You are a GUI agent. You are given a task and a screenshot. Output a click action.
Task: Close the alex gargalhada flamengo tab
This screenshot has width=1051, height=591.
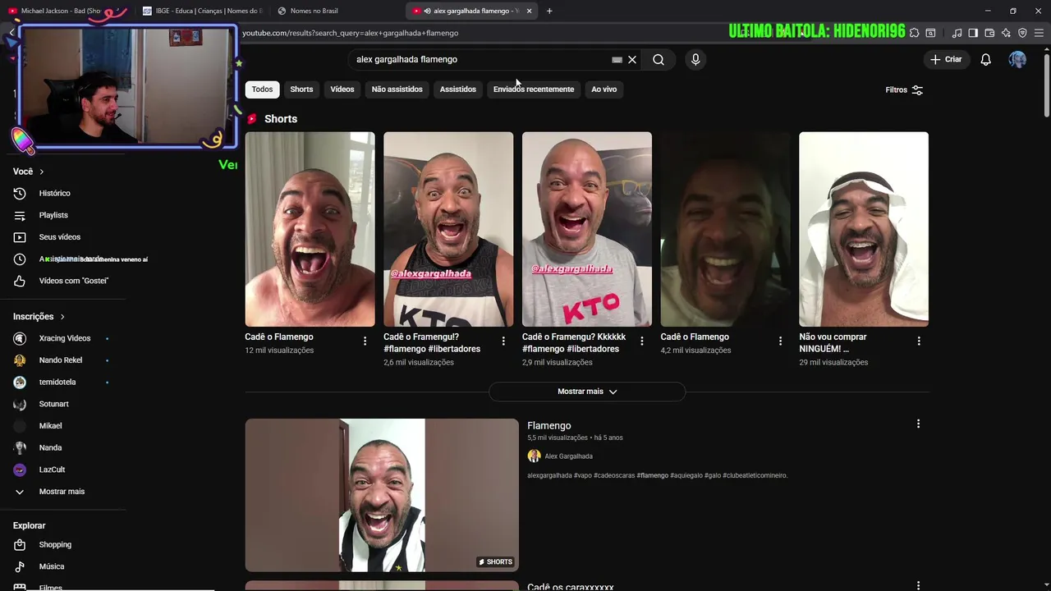coord(529,11)
